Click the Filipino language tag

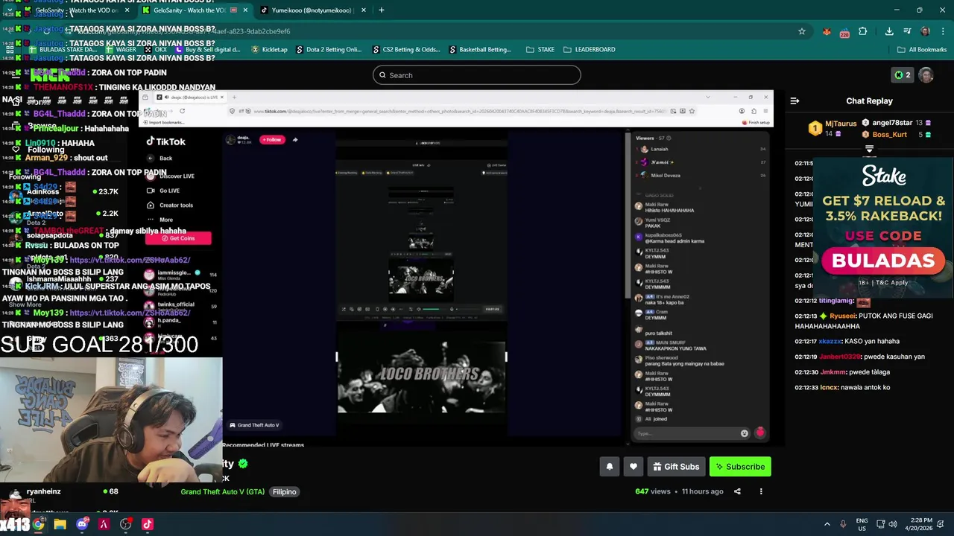click(x=284, y=492)
